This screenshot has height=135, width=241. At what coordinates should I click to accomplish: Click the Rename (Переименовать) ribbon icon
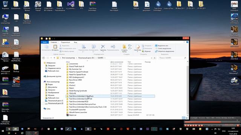click(113, 46)
